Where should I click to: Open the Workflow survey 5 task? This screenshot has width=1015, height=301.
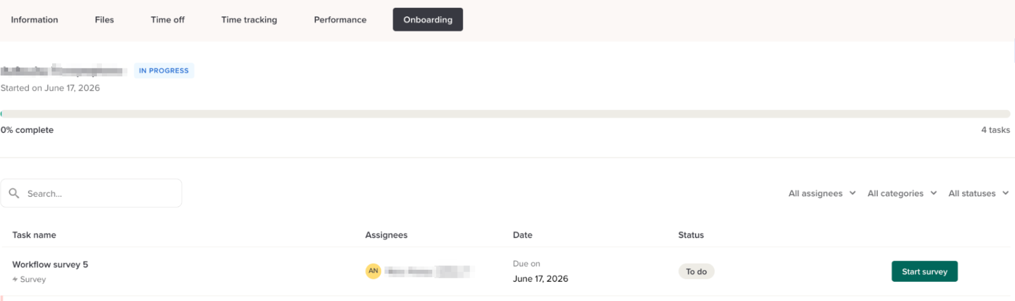click(x=50, y=264)
